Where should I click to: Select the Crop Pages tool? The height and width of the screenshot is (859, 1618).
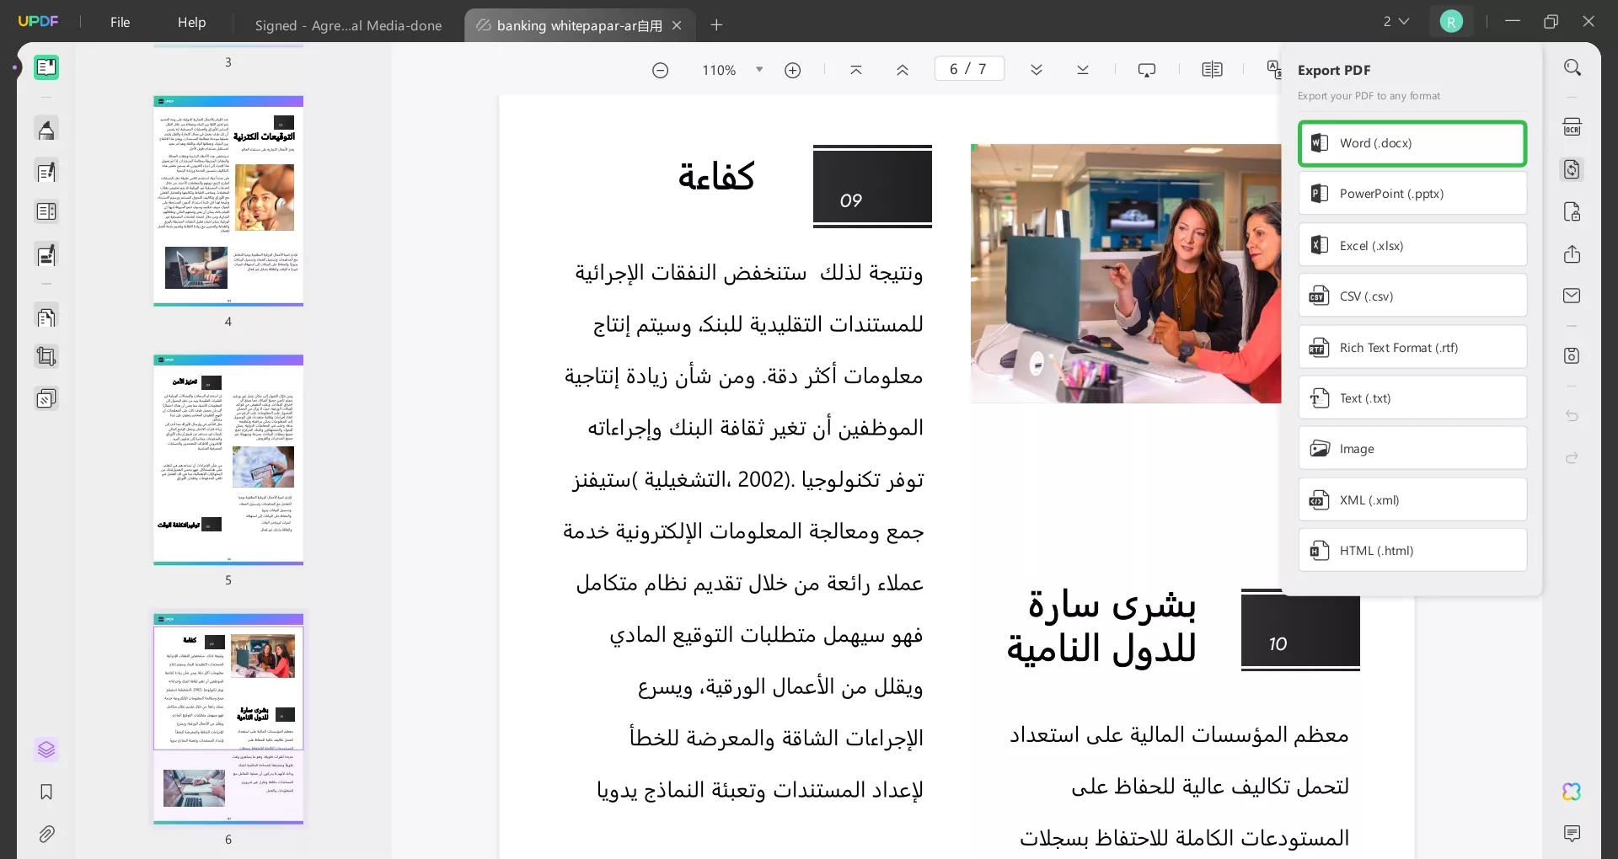tap(46, 357)
